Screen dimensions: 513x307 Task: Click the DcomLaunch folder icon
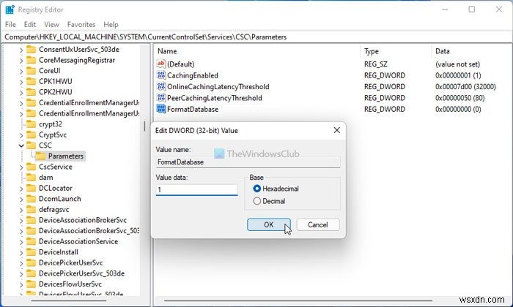tap(31, 199)
